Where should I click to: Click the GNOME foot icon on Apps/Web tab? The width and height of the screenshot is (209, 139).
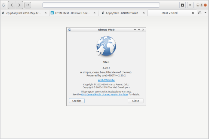tap(103, 13)
